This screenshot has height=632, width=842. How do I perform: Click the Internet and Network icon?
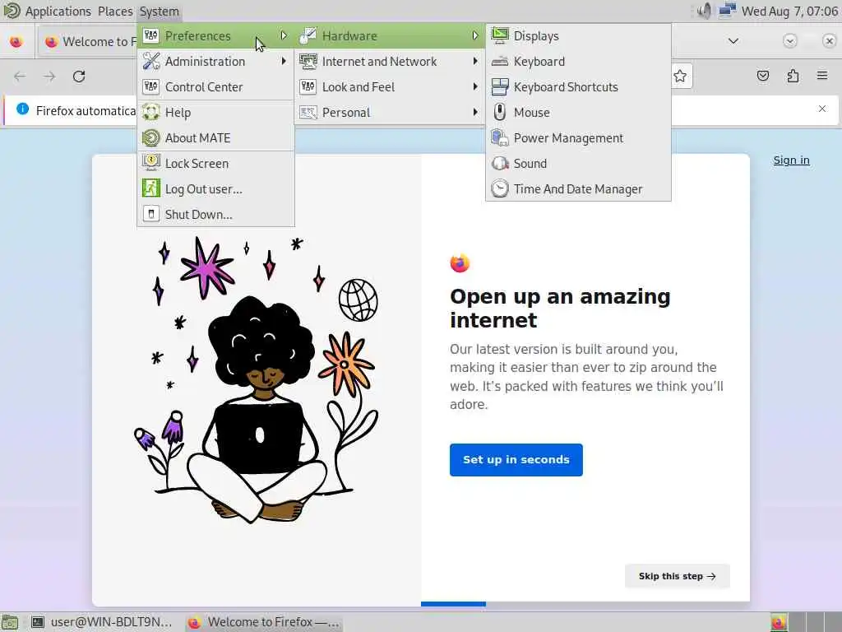[x=308, y=61]
